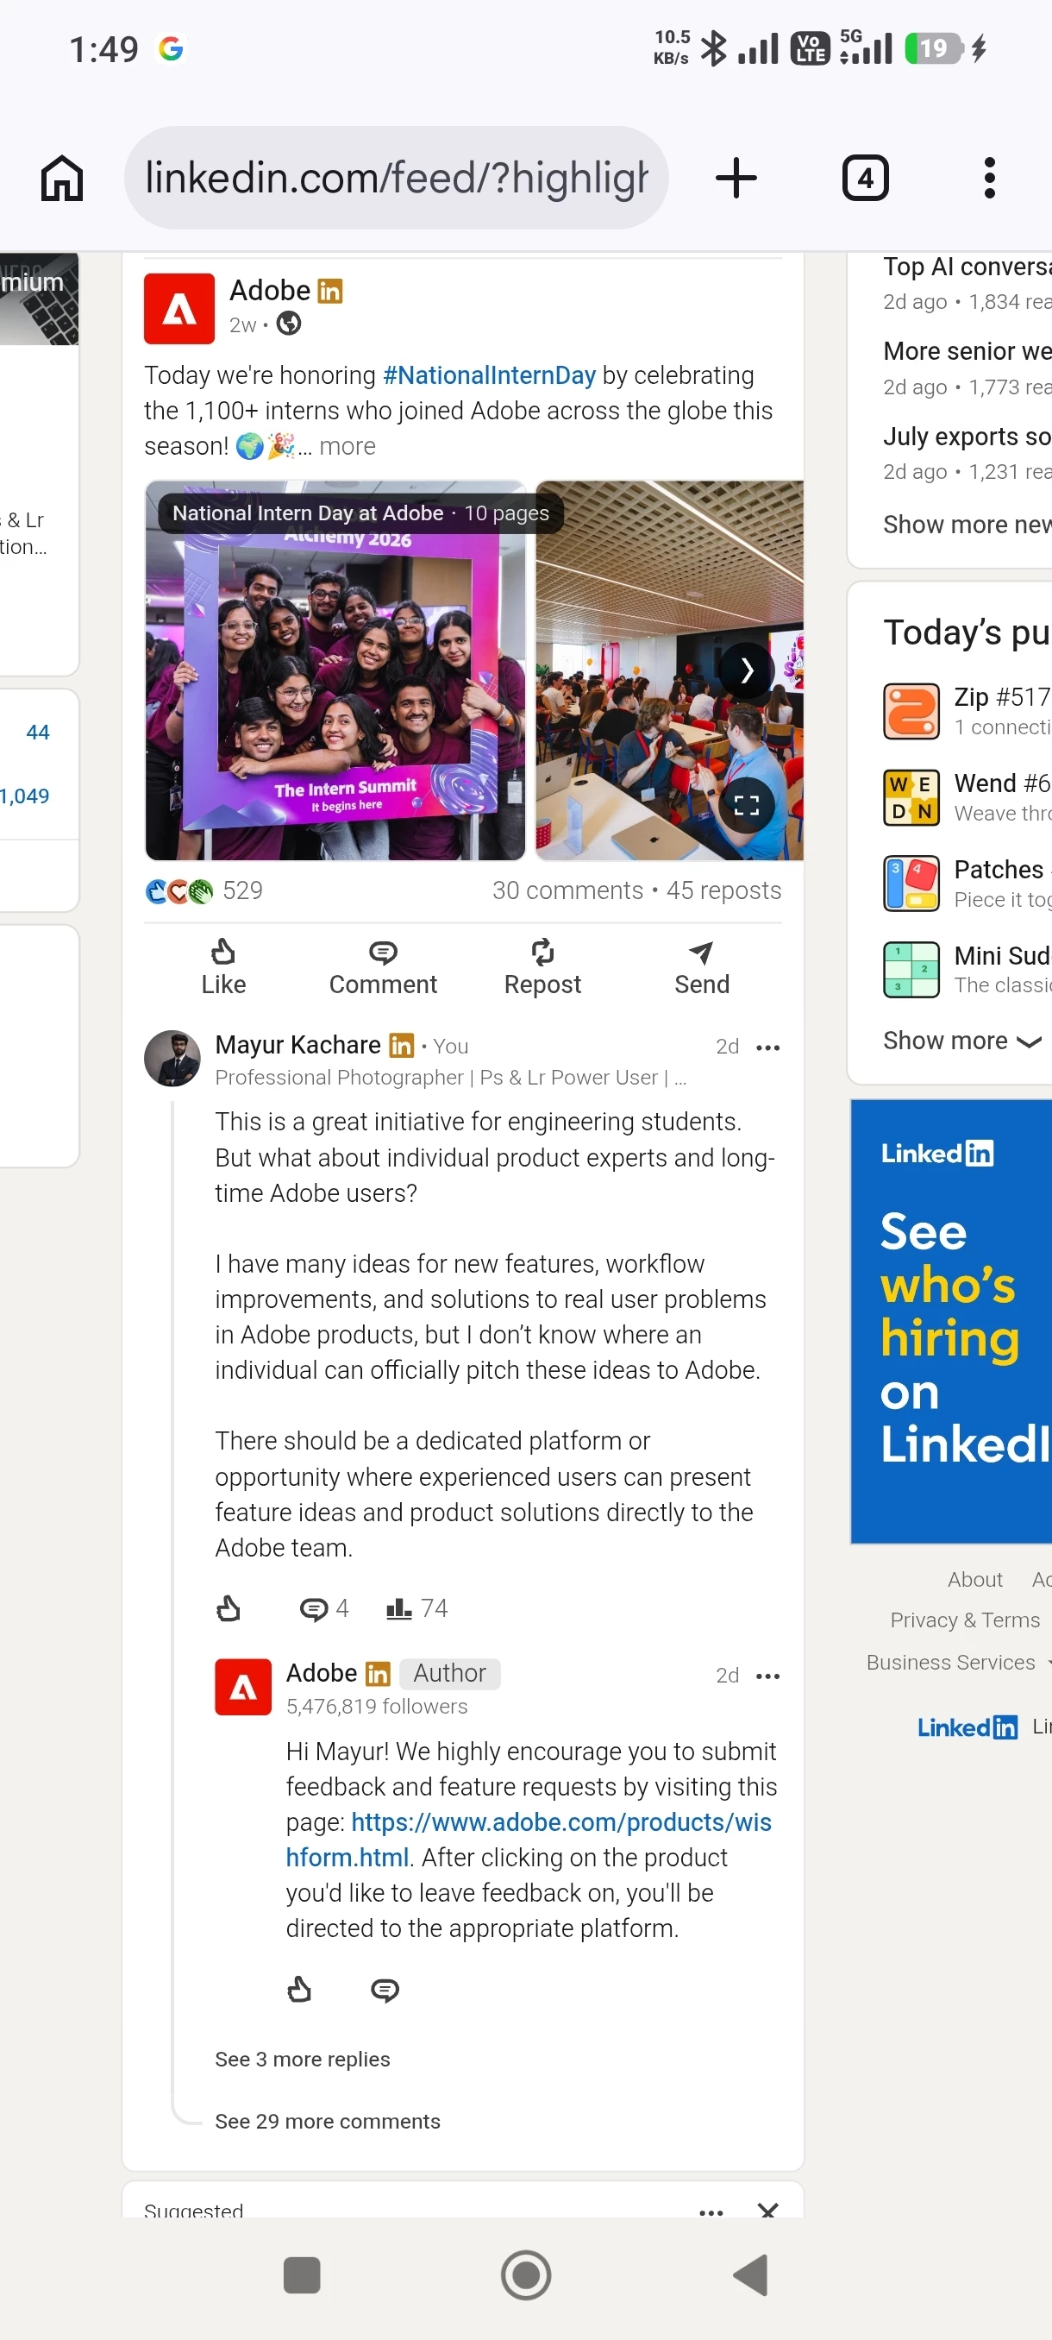Screen dimensions: 1052x2340
Task: Open the Adobe wishform link
Action: tap(529, 1840)
